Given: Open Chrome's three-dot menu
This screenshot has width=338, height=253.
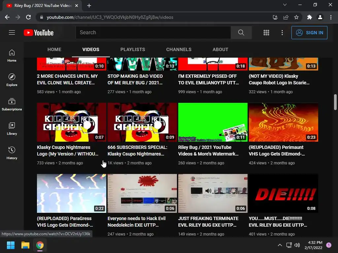Looking at the screenshot, I should point(331,17).
